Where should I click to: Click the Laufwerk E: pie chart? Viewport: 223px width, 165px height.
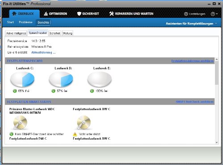(x=99, y=79)
